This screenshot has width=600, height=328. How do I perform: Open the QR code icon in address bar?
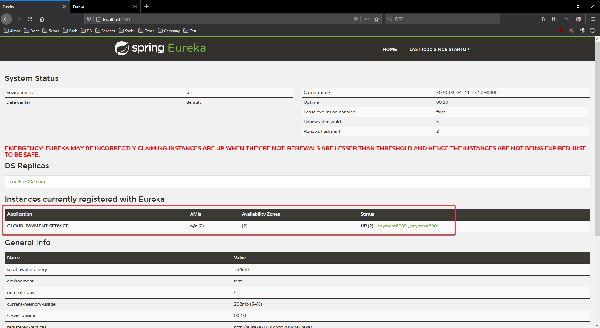coord(356,19)
